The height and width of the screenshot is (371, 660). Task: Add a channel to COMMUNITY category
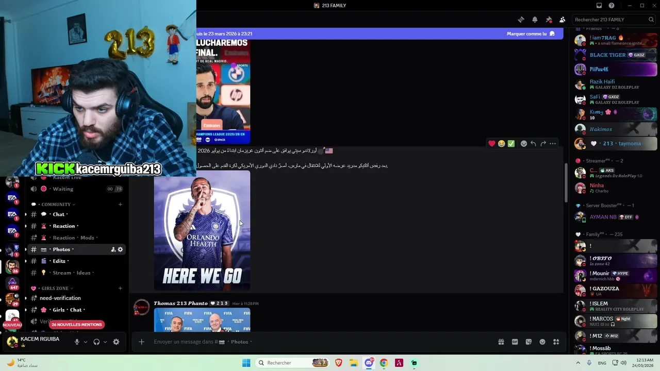pyautogui.click(x=120, y=205)
